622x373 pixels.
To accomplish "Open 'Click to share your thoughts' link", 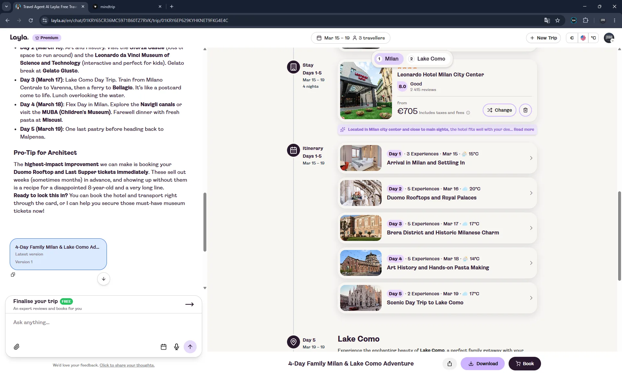I will (x=127, y=365).
